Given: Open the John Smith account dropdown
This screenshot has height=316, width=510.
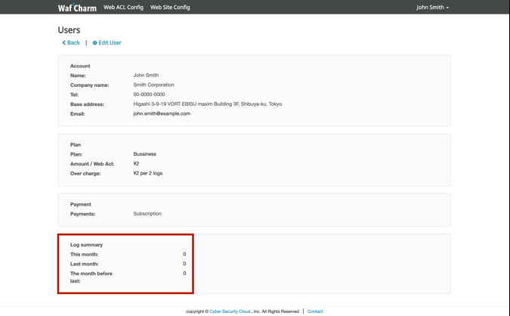Looking at the screenshot, I should 432,8.
